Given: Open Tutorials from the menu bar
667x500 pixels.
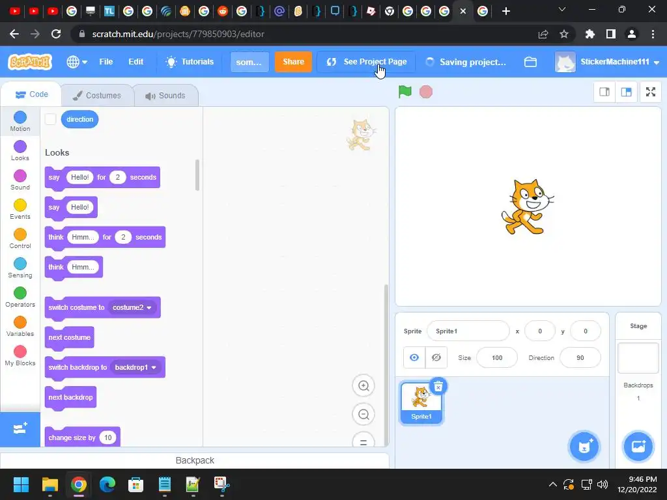Looking at the screenshot, I should pos(190,62).
